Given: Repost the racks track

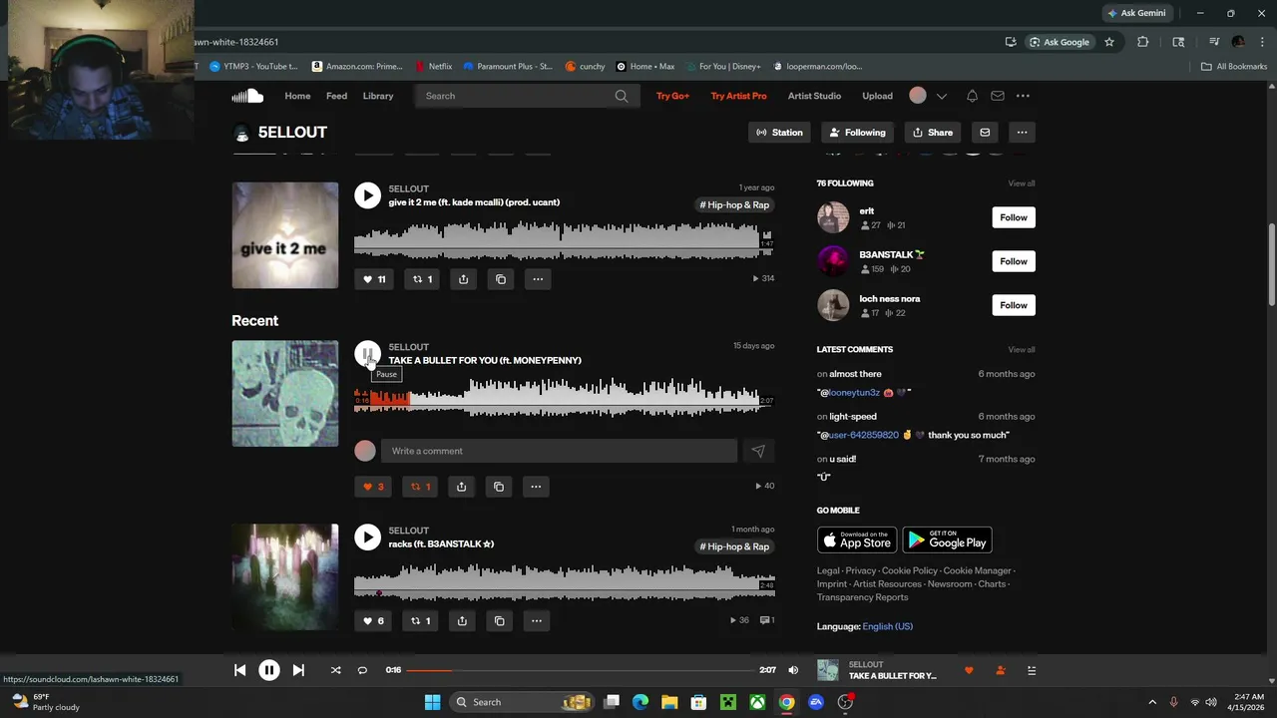Looking at the screenshot, I should (422, 620).
